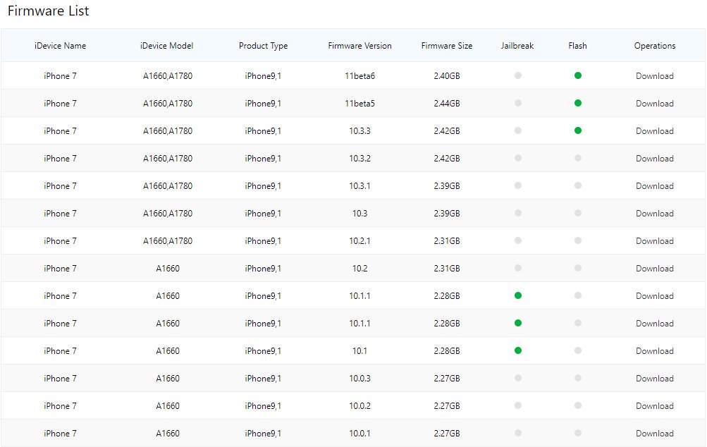This screenshot has height=447, width=707.
Task: Select the Product Type column header
Action: tap(263, 46)
